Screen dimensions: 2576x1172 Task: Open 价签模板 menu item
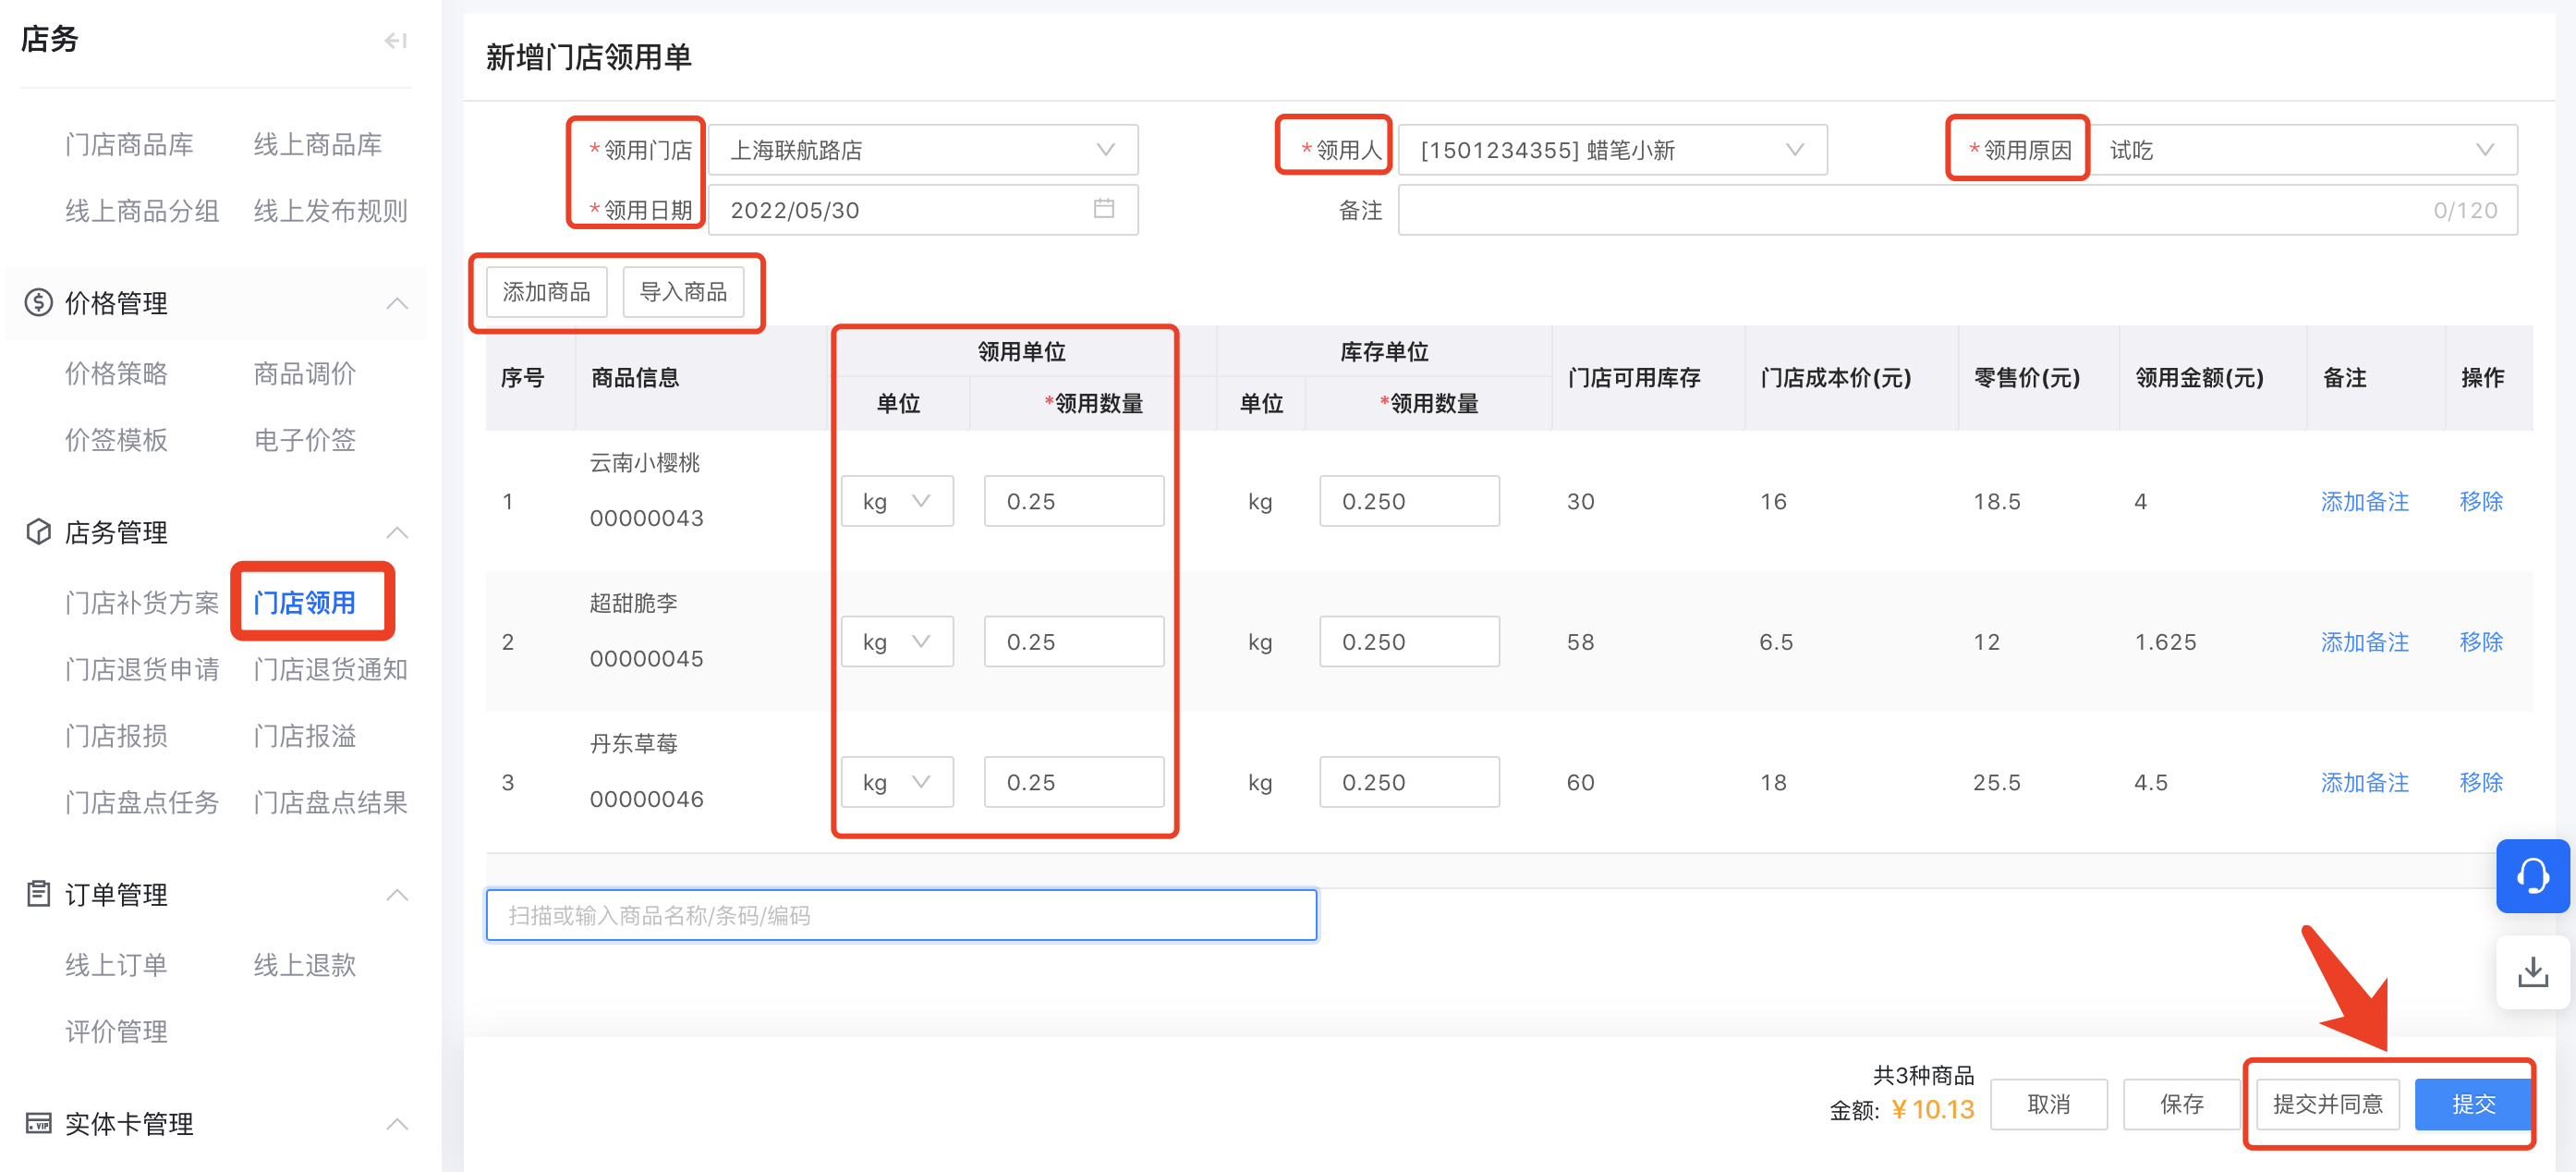pos(116,440)
